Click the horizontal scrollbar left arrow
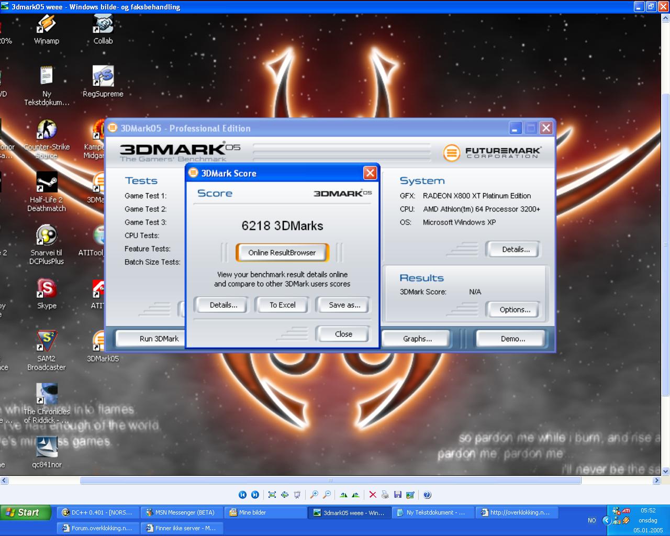The width and height of the screenshot is (670, 536). tap(4, 481)
